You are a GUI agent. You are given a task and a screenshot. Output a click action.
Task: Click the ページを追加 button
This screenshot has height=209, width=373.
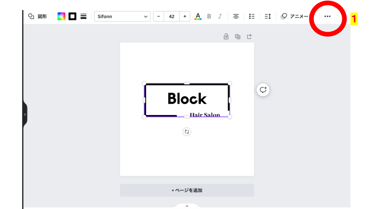click(187, 190)
